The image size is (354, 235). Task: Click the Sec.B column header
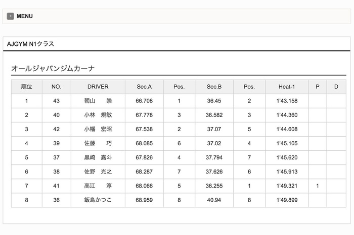pos(214,87)
